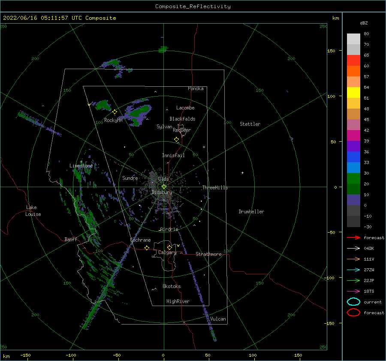Viewport: 386px width, 361px height.
Task: Click the red forecast arrow in legend
Action: 353,237
